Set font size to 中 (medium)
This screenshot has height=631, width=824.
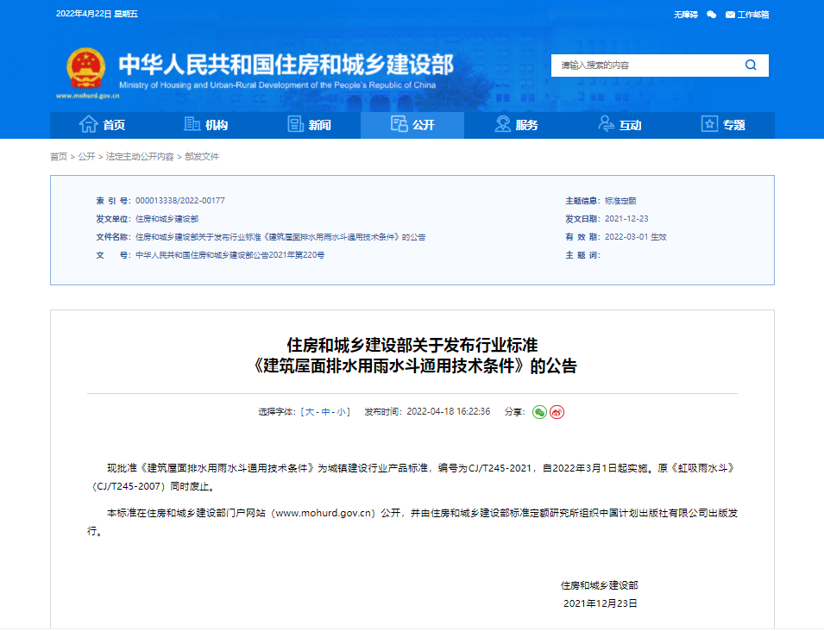point(326,412)
